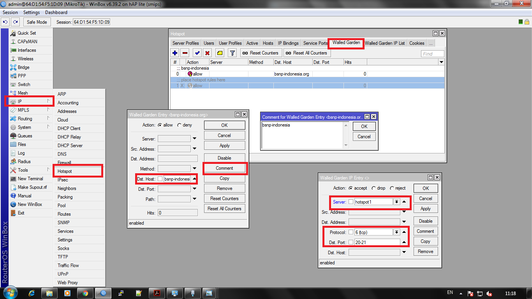Open New WinBox from sidebar
532x299 pixels.
30,204
